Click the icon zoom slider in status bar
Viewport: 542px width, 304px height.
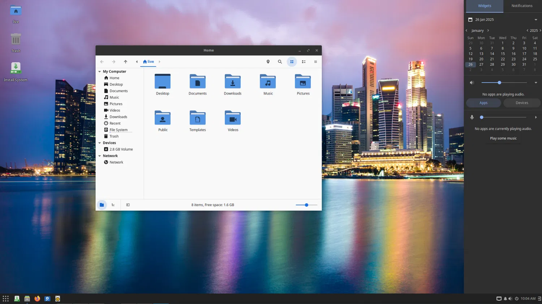(x=306, y=205)
